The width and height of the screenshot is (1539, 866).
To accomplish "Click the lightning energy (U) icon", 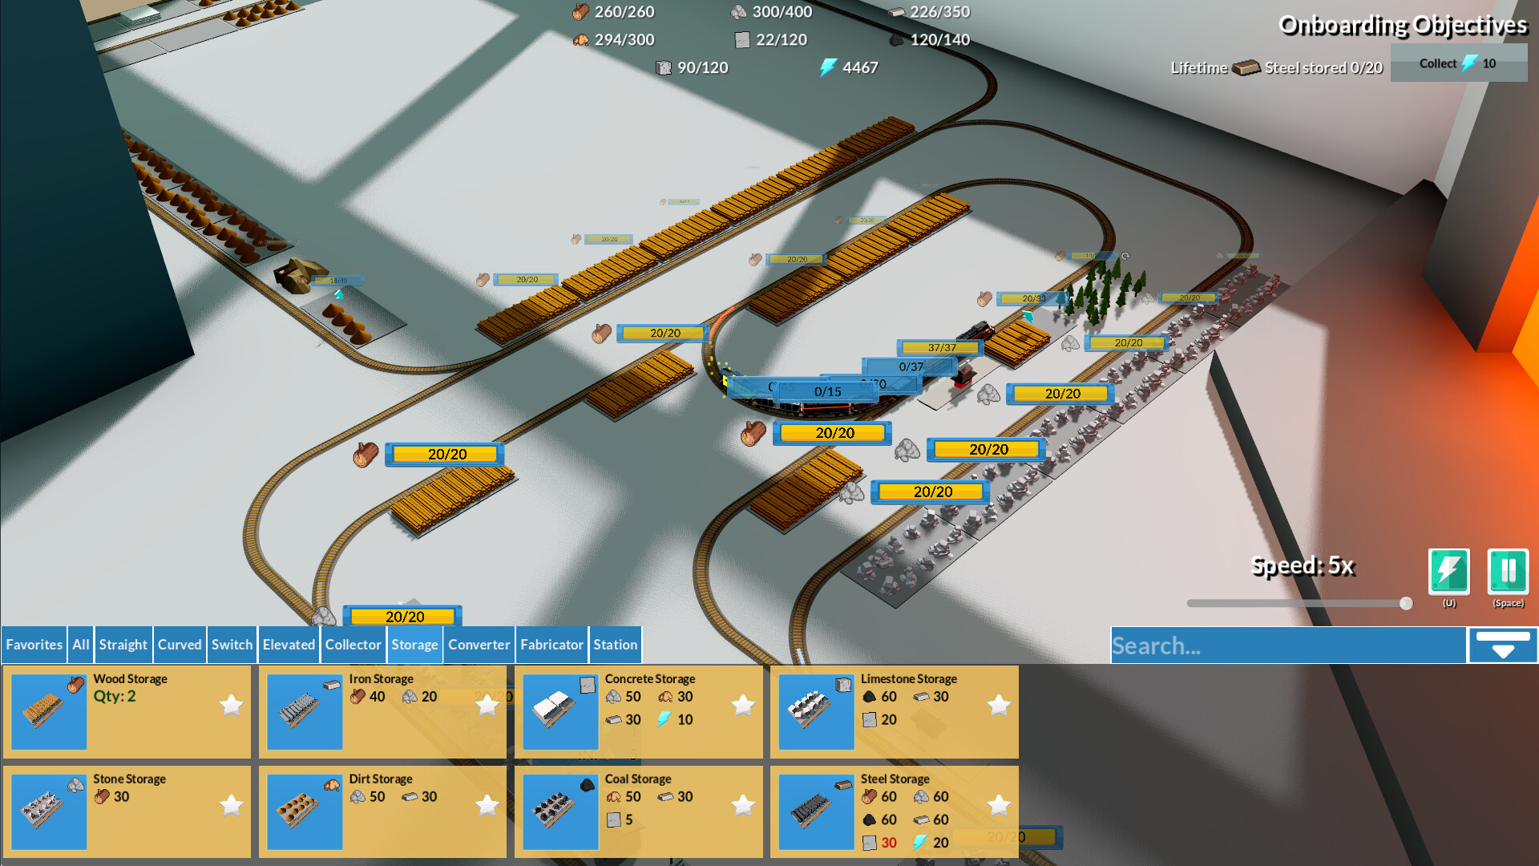I will pyautogui.click(x=1448, y=573).
